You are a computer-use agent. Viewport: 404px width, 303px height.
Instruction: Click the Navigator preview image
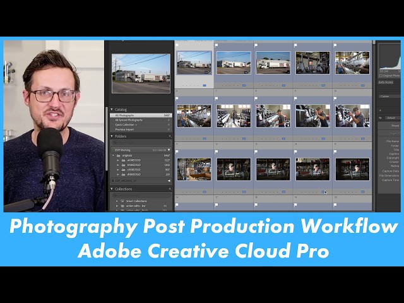click(x=141, y=73)
